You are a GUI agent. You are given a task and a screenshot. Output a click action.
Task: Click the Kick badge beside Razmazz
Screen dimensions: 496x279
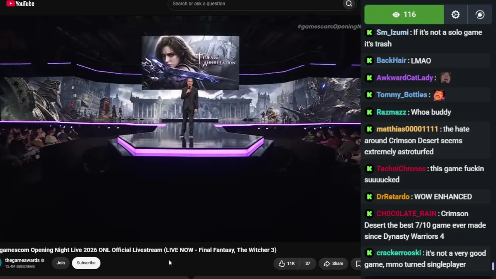click(369, 112)
